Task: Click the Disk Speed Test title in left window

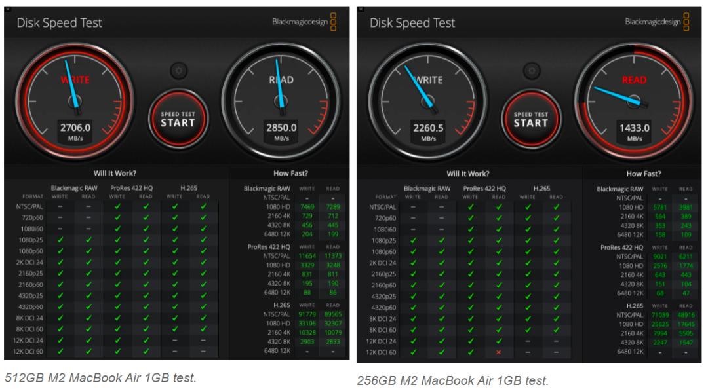Action: (60, 24)
